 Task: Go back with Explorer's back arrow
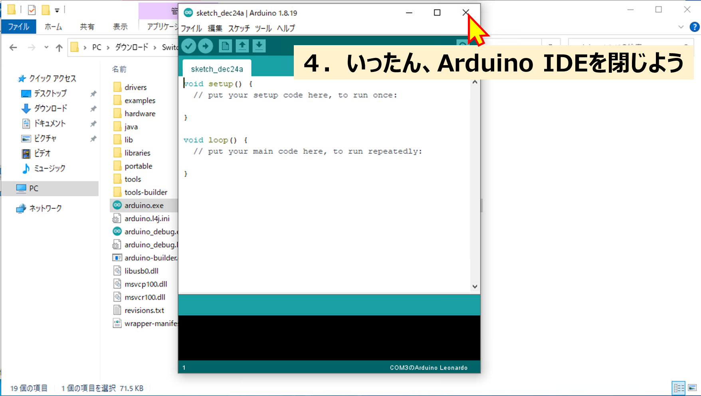click(13, 48)
